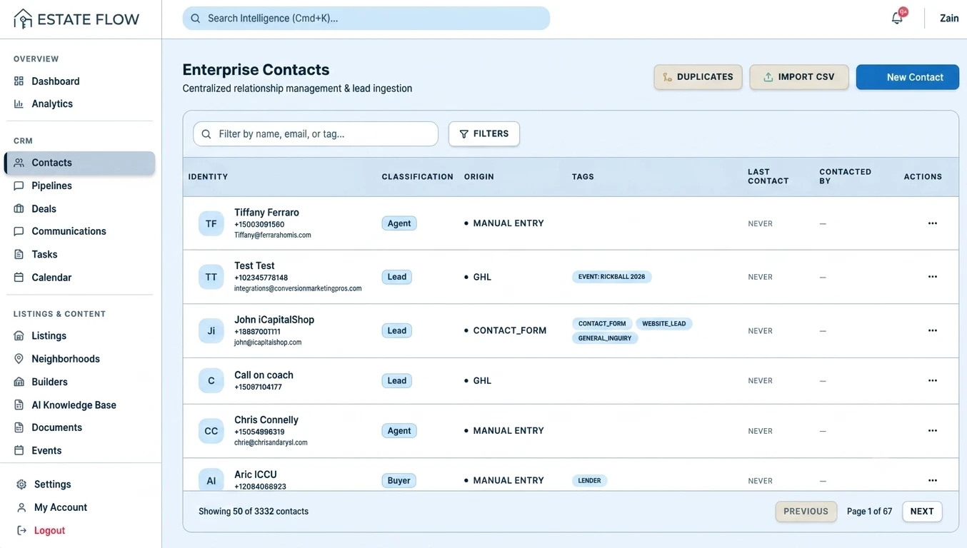Screen dimensions: 967x548
Task: Click the Calendar icon in sidebar
Action: (x=19, y=278)
